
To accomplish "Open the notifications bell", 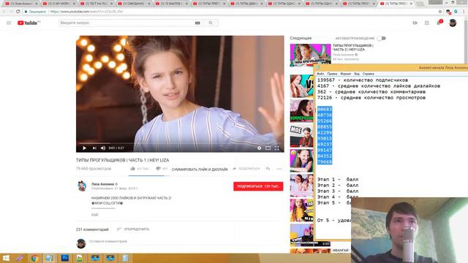I will pyautogui.click(x=439, y=23).
